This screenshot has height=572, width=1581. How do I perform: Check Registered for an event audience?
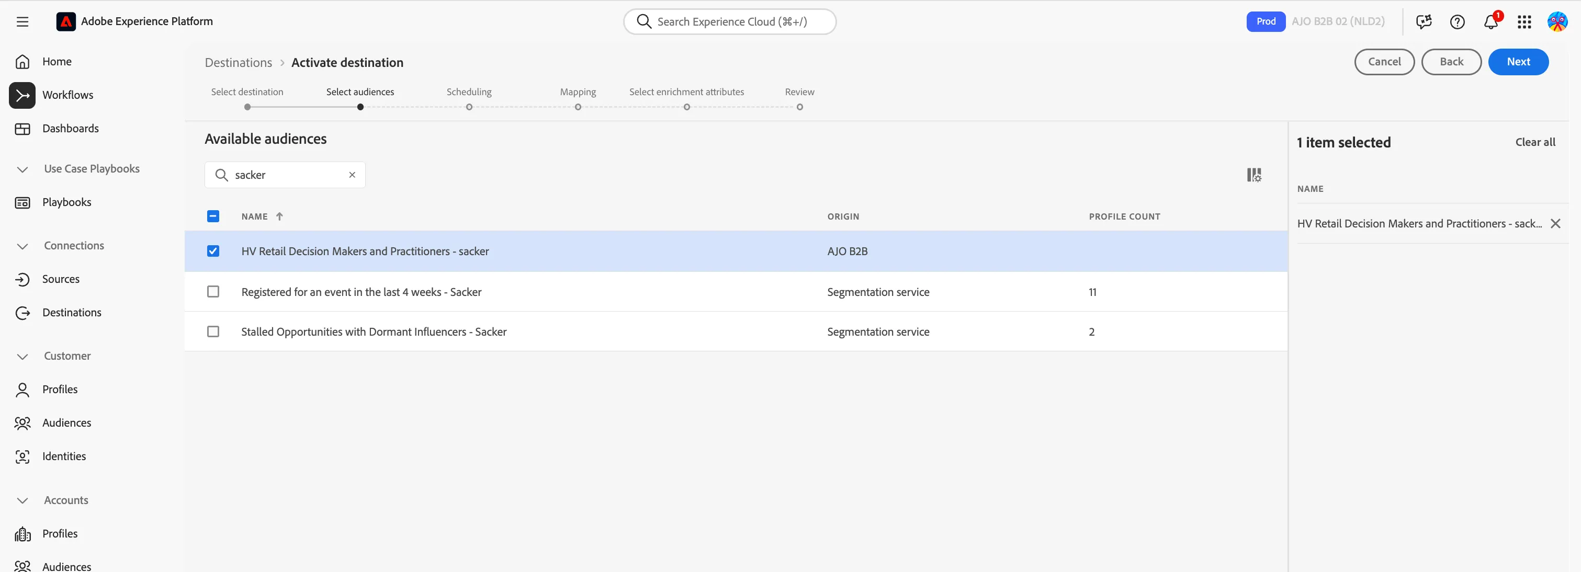pos(213,292)
